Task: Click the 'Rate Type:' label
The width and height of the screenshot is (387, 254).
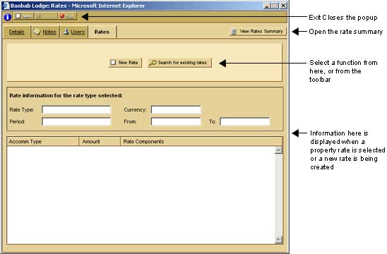Action: coord(22,110)
